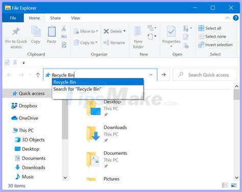Click main pane scrollbar down arrow
Image resolution: width=242 pixels, height=192 pixels.
[x=236, y=178]
